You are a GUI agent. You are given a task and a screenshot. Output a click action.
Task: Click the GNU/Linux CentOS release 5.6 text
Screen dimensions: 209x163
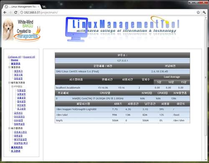point(77,71)
